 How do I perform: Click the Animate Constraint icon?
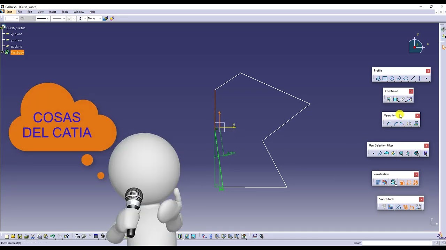pyautogui.click(x=410, y=99)
